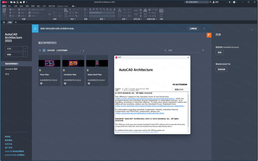Toggle the sort order direction arrow
The image size is (258, 161).
[x=83, y=50]
